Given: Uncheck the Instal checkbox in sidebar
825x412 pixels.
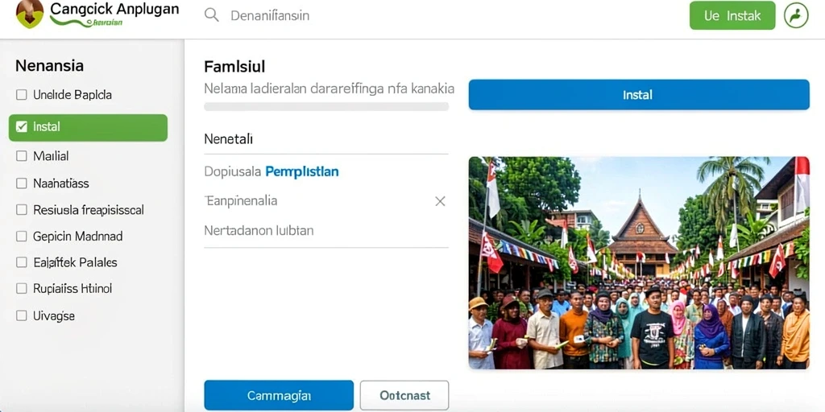Looking at the screenshot, I should [x=22, y=126].
